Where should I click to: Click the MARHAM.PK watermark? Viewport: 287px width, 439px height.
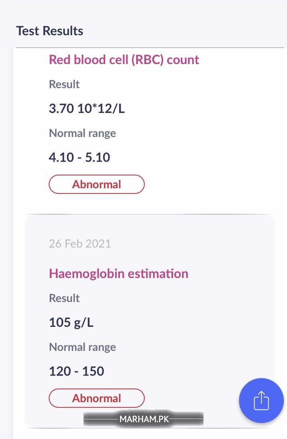click(143, 419)
